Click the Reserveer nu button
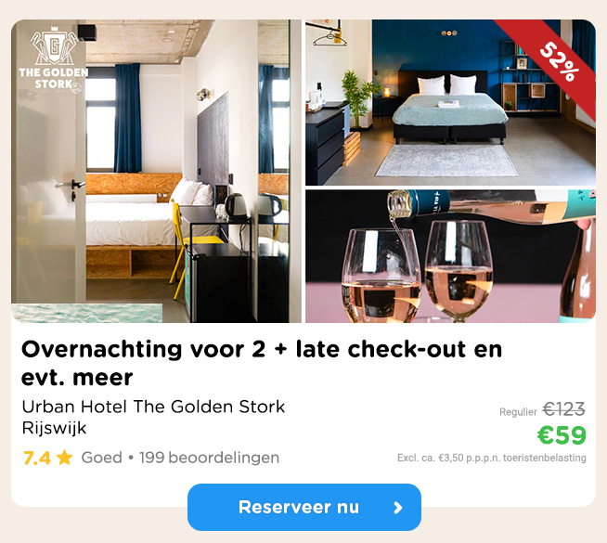 [x=304, y=507]
